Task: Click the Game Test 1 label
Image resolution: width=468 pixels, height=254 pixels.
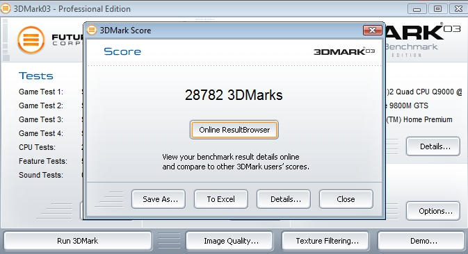Action: pyautogui.click(x=41, y=92)
